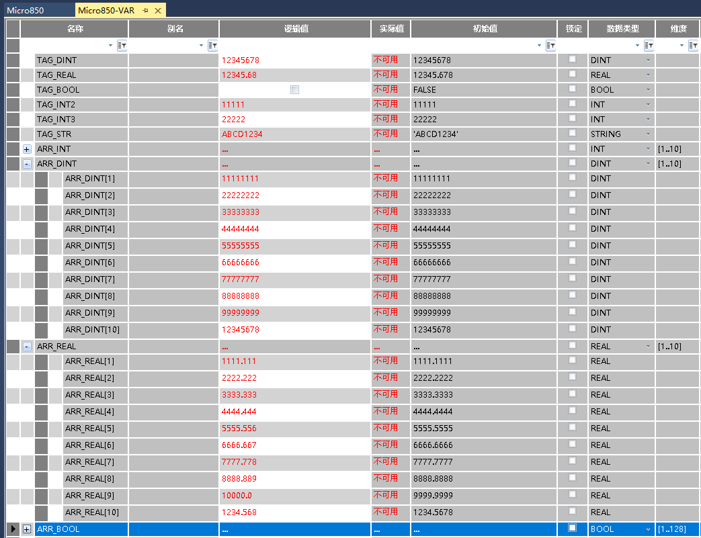701x538 pixels.
Task: Check the 锁定 box for ARR_REAL[5]
Action: coord(572,427)
